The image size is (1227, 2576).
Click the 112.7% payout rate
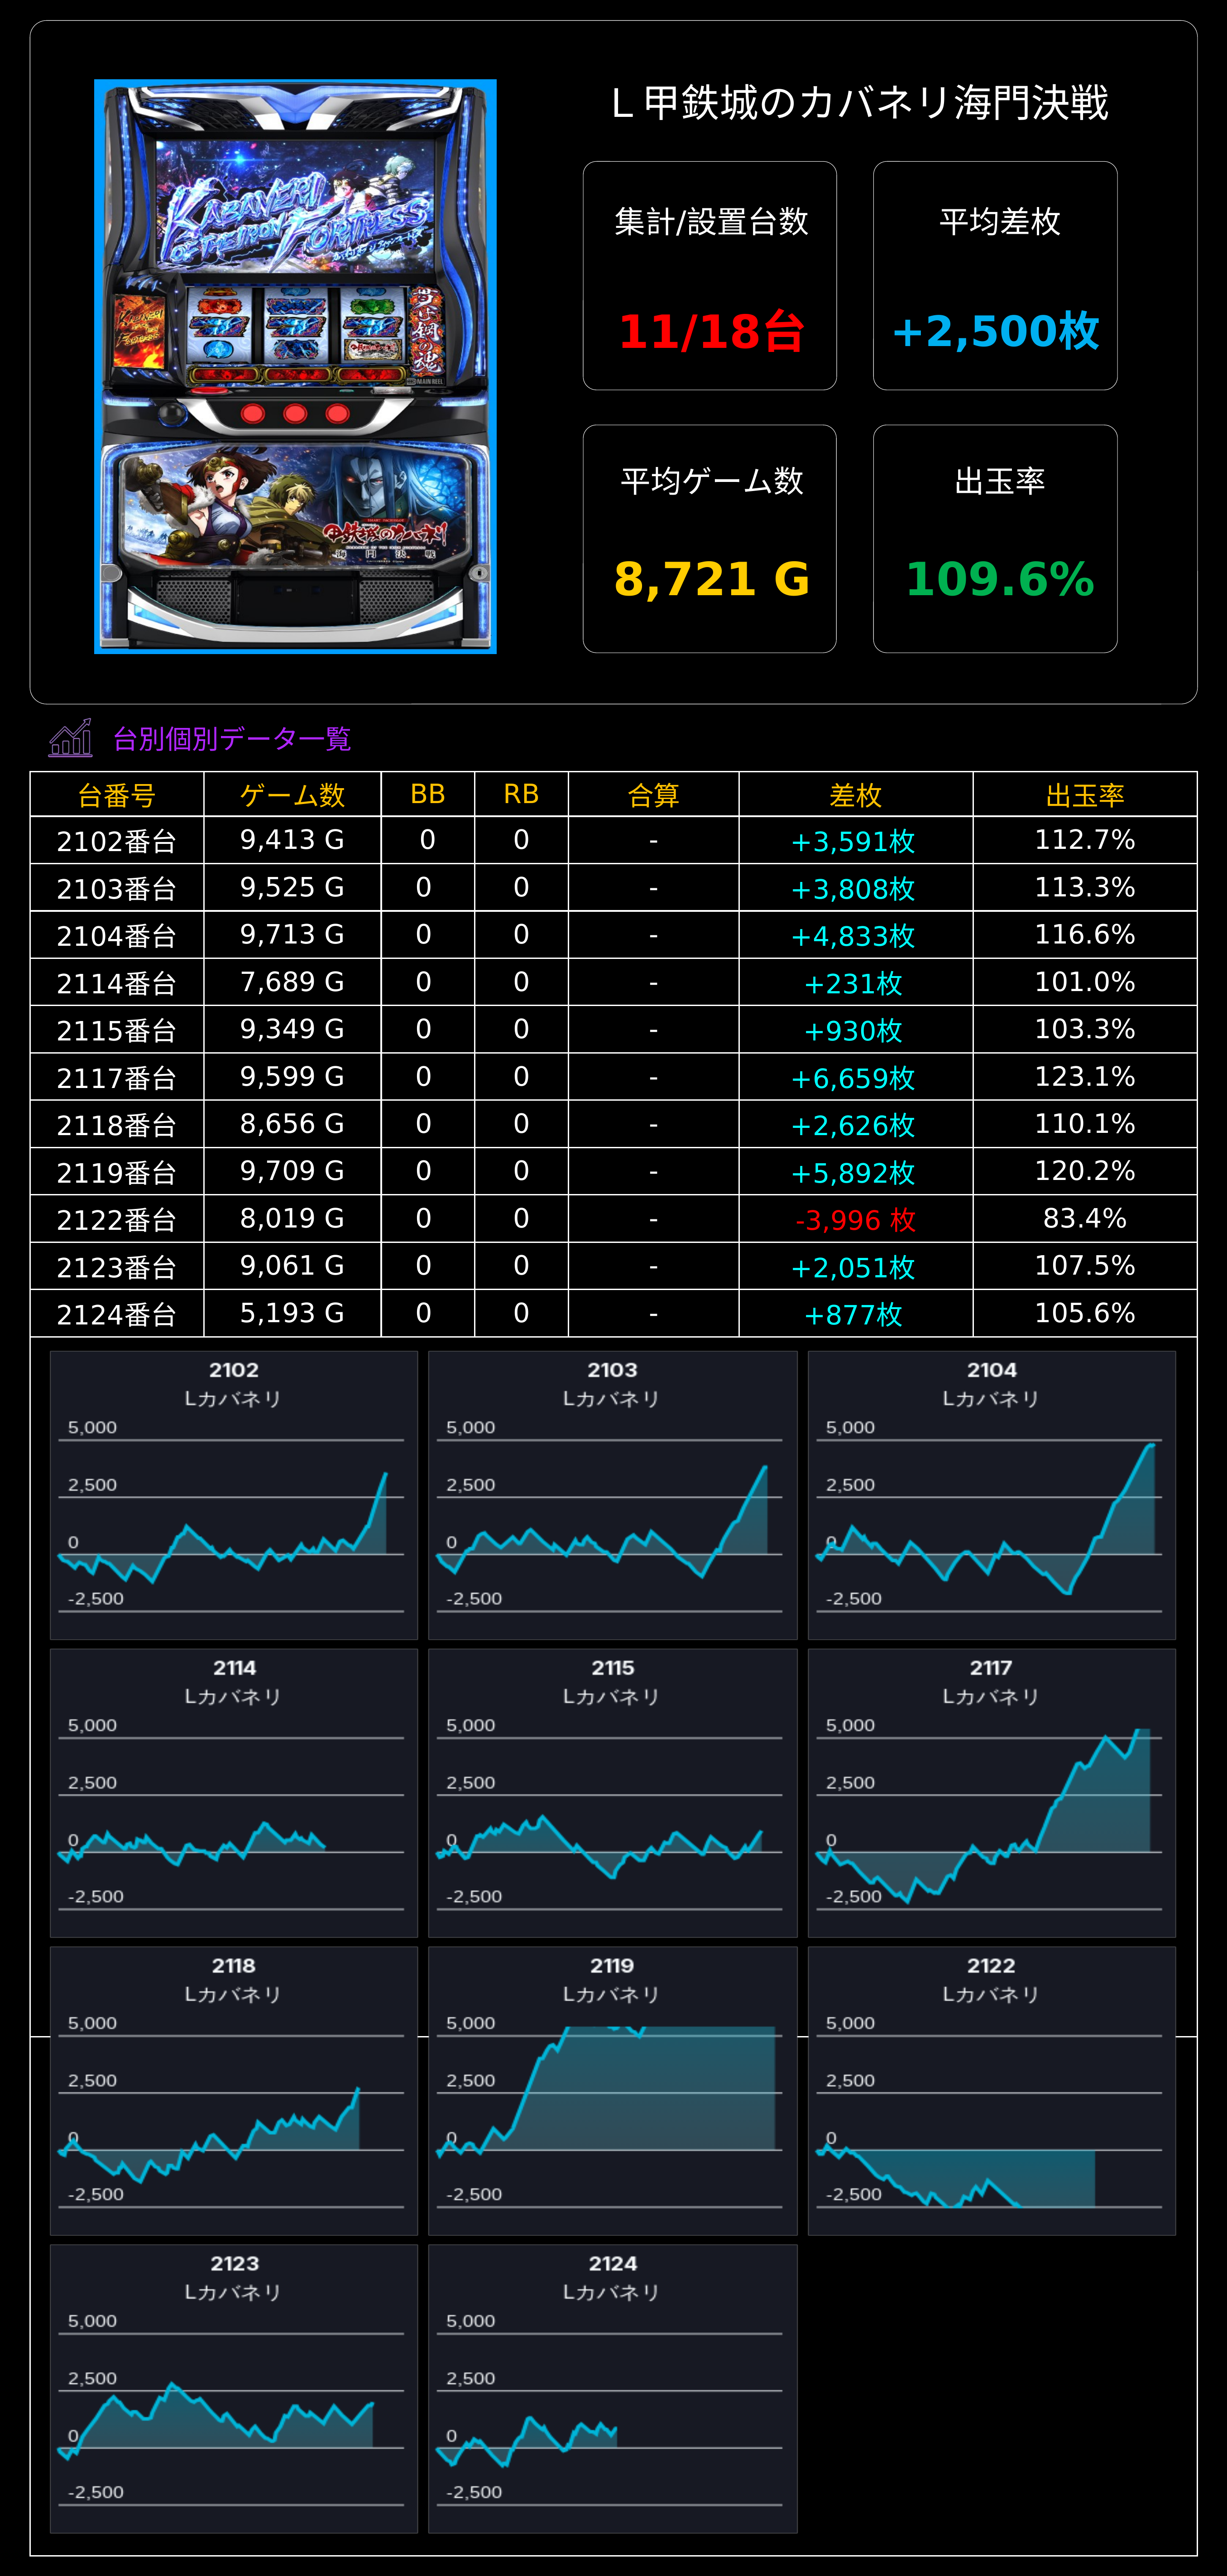(x=1085, y=840)
